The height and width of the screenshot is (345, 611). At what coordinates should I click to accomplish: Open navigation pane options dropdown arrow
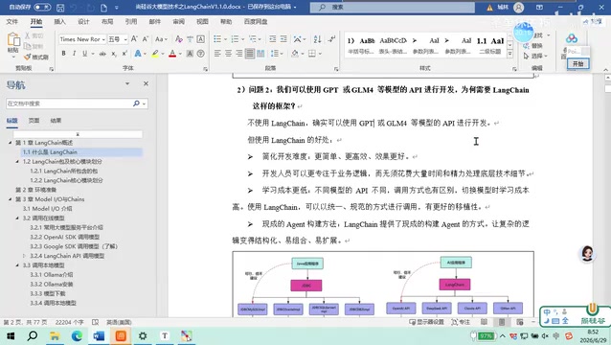pos(127,83)
